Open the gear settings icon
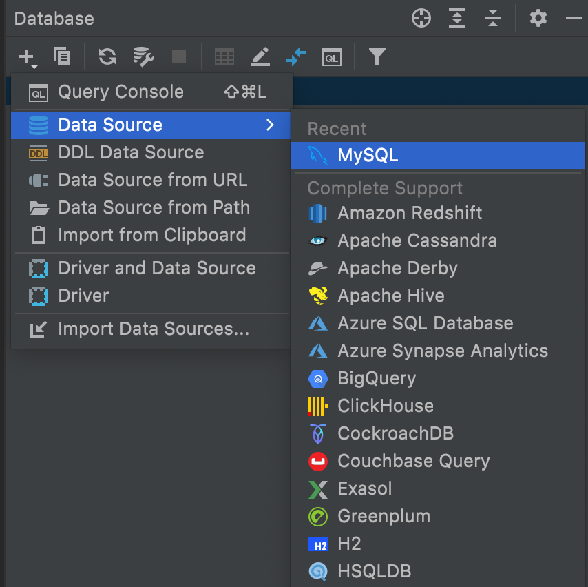The image size is (588, 587). click(538, 18)
